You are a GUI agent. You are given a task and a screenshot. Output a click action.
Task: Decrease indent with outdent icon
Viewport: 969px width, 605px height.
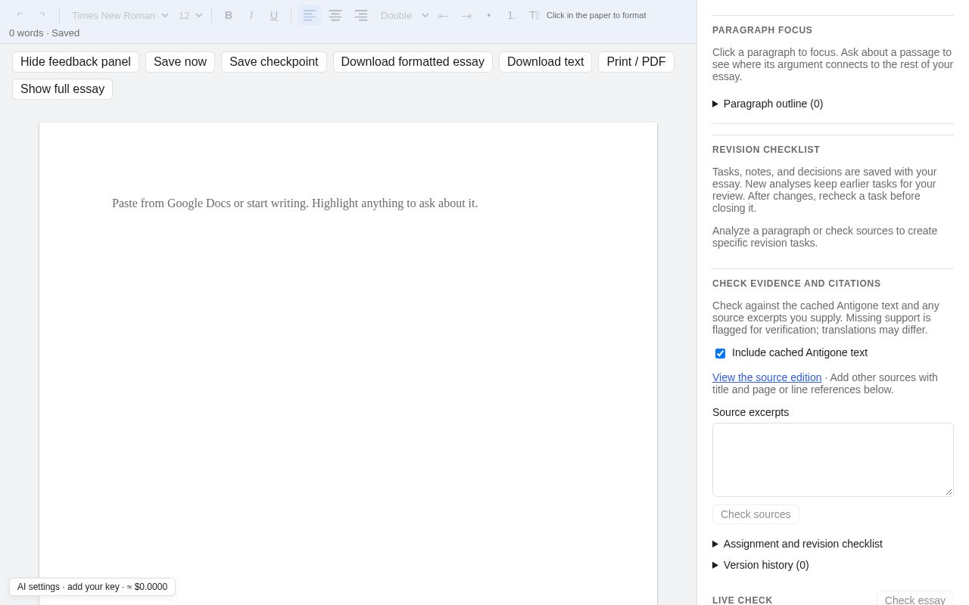click(x=444, y=15)
